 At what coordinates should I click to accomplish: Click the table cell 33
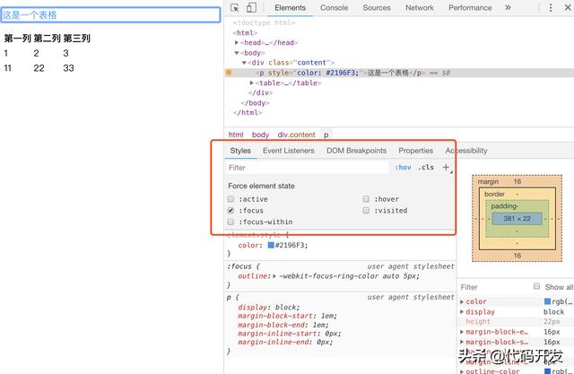click(x=68, y=68)
